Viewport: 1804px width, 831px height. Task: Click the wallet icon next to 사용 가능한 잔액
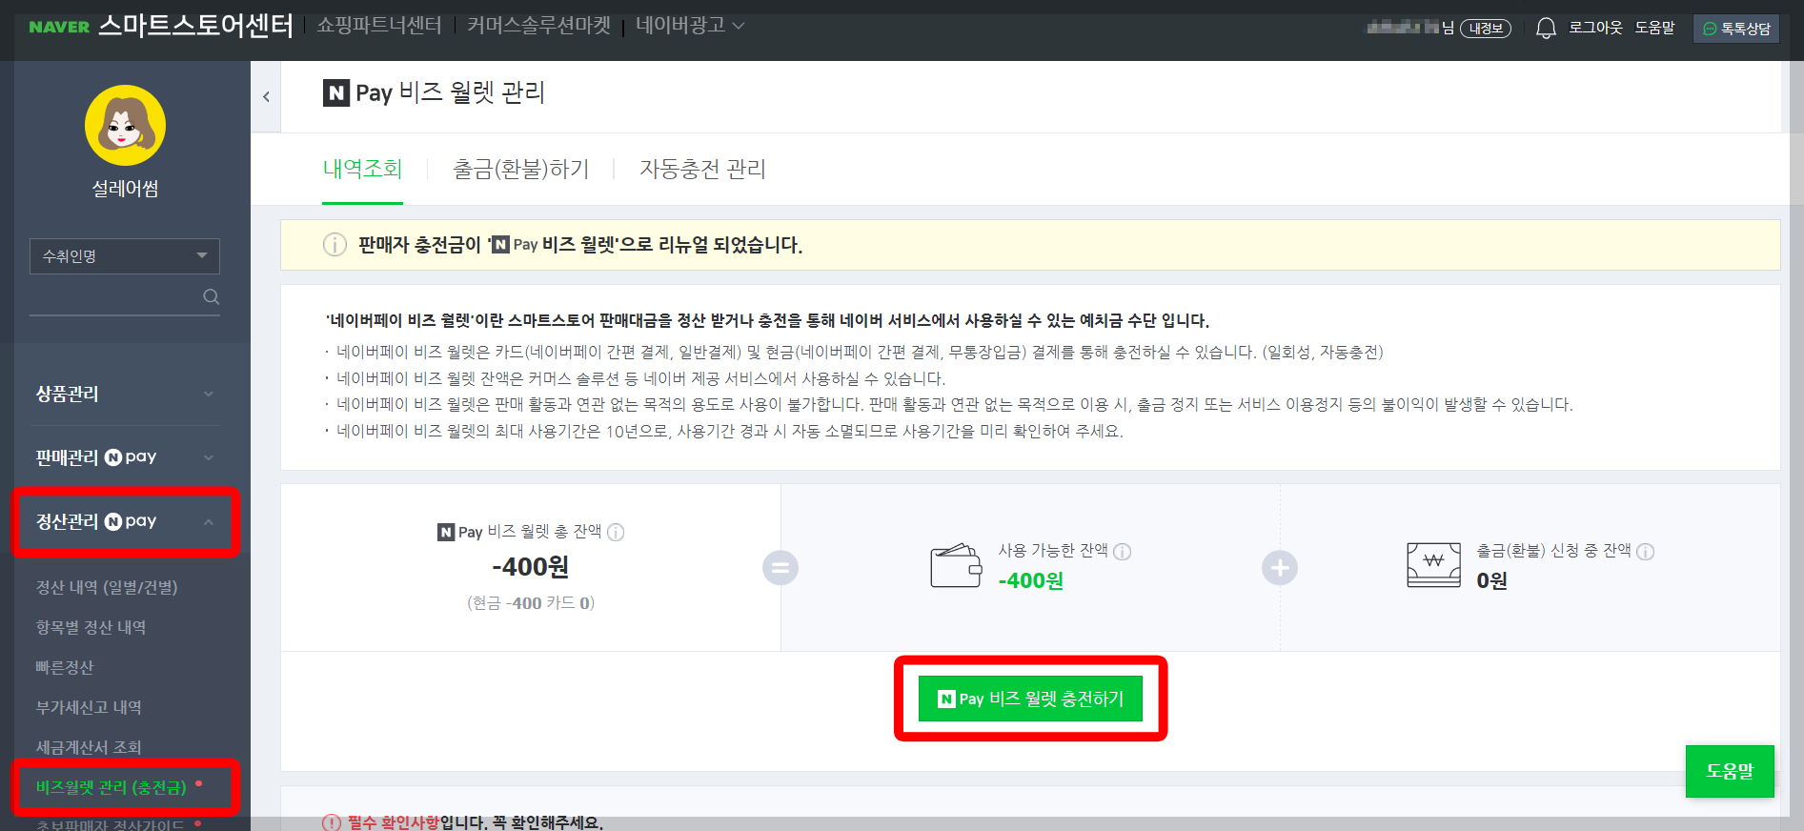956,566
